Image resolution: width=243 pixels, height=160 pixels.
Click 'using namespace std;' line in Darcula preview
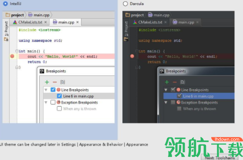tap(160, 40)
